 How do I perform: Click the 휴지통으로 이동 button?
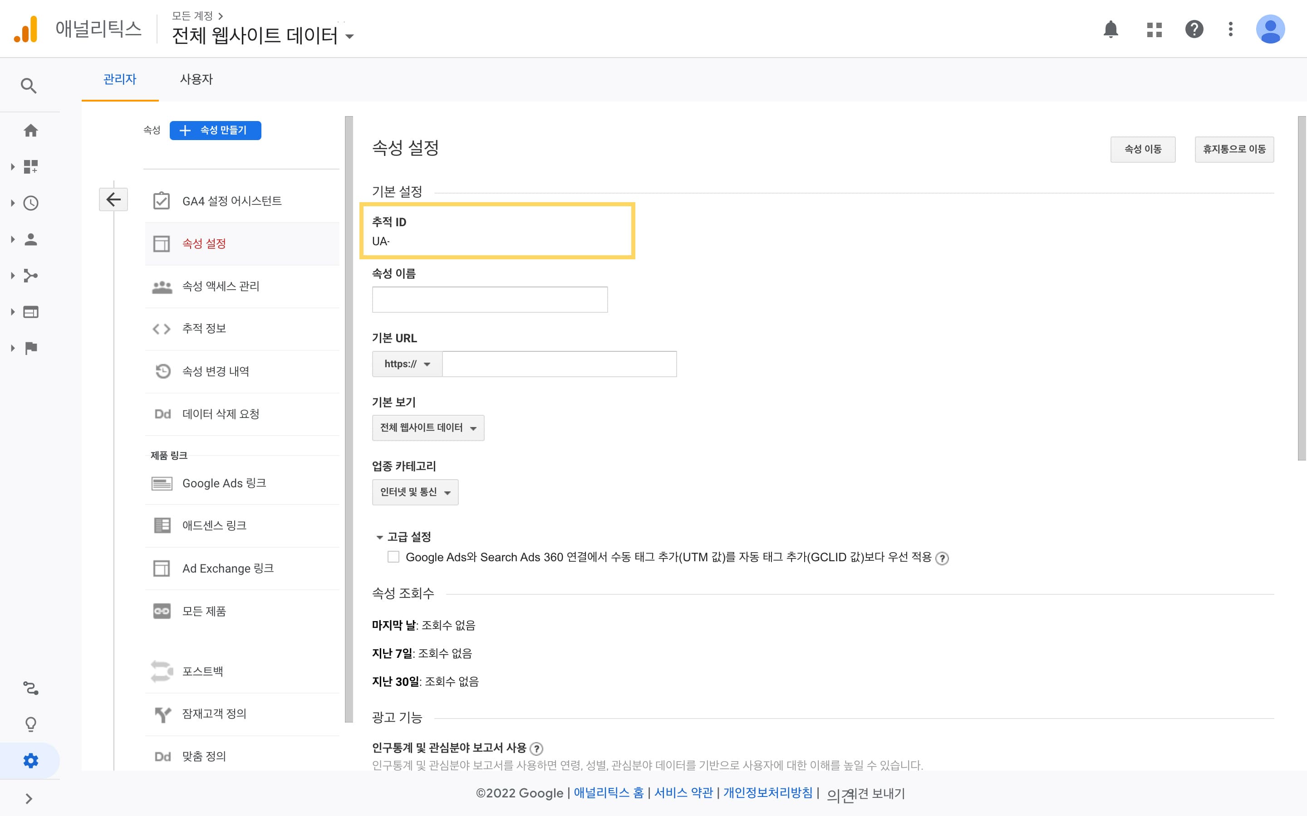pos(1233,150)
